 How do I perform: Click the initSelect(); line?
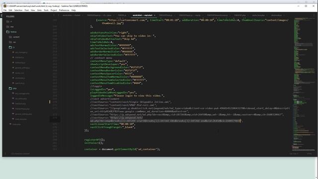pyautogui.click(x=94, y=143)
